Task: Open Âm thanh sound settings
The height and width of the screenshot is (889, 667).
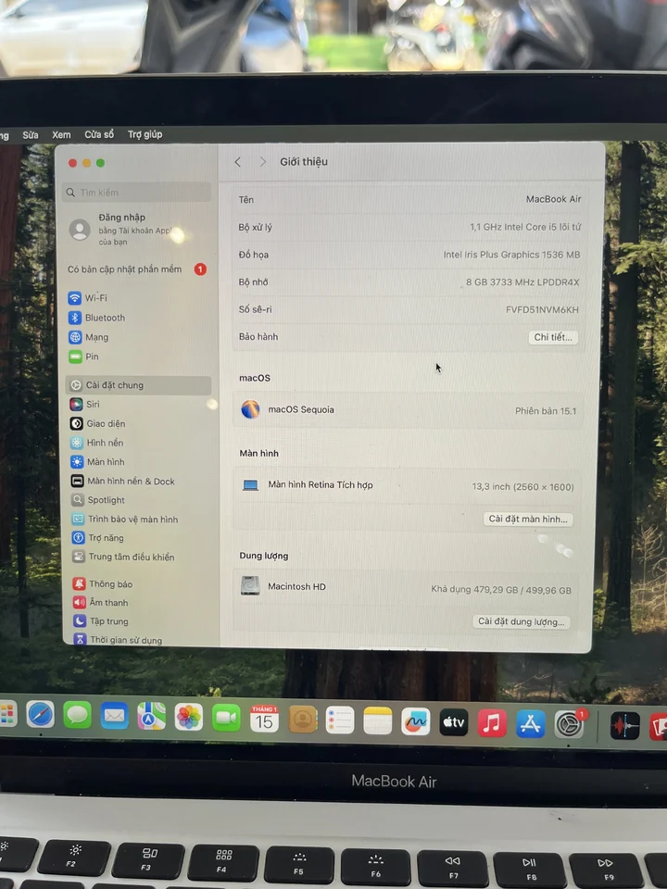Action: pos(107,603)
